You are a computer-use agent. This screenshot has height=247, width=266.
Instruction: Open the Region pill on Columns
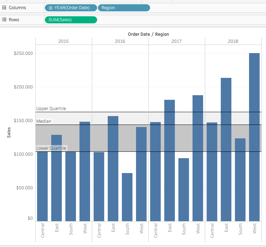pyautogui.click(x=124, y=8)
